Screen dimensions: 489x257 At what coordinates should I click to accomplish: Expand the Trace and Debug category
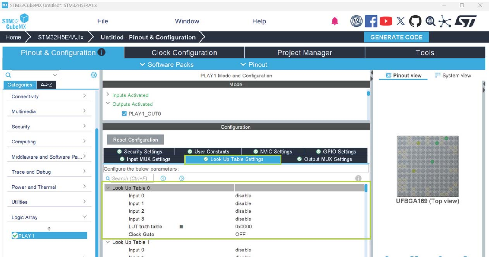pyautogui.click(x=85, y=171)
